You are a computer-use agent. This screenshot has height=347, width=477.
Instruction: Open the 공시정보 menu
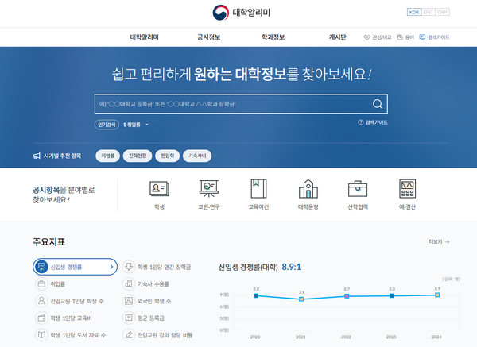pyautogui.click(x=208, y=37)
